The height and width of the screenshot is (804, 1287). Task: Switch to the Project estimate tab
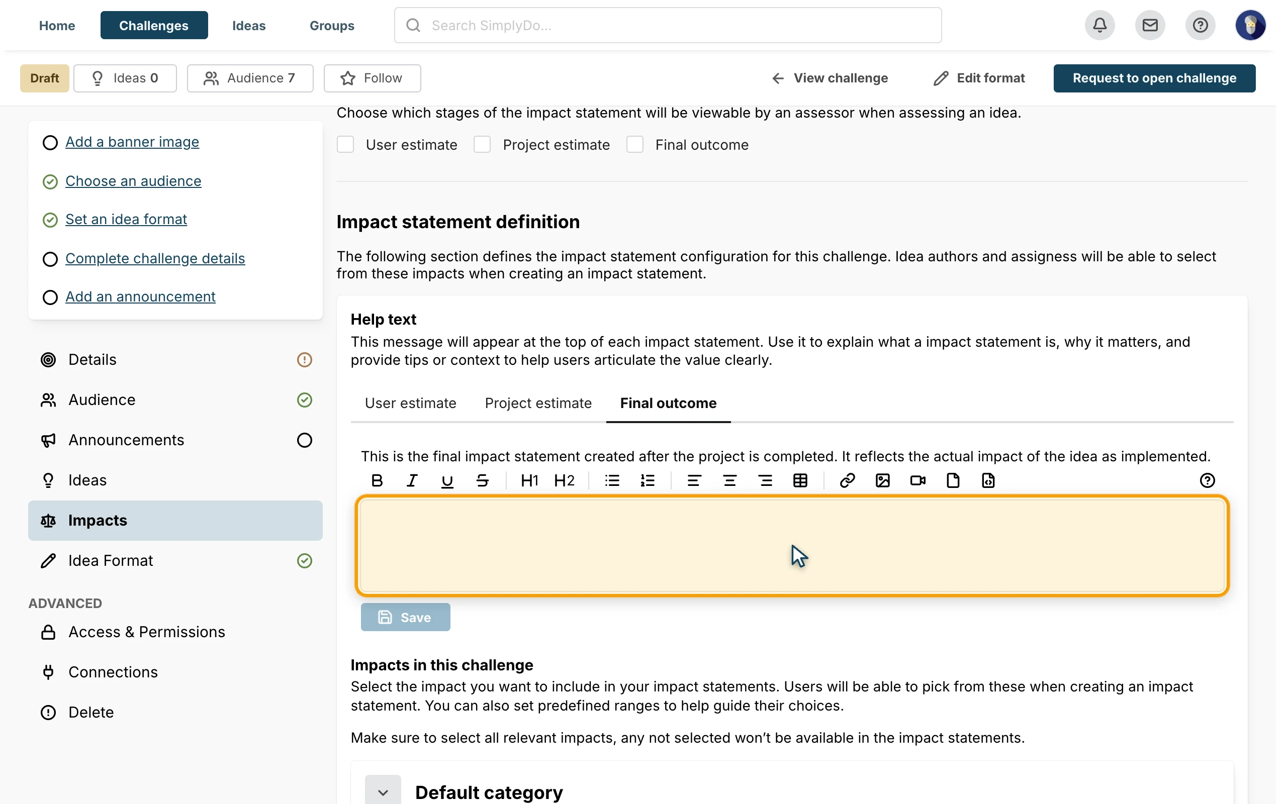point(538,403)
